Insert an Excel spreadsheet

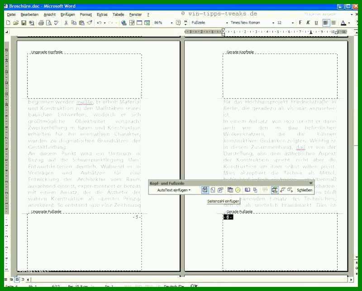coord(147,23)
